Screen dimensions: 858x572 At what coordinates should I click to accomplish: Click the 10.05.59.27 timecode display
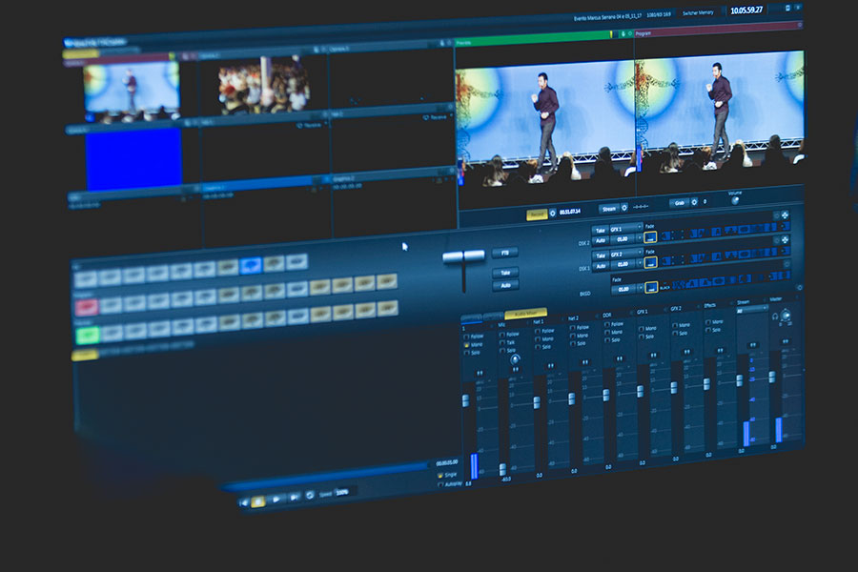[x=746, y=10]
